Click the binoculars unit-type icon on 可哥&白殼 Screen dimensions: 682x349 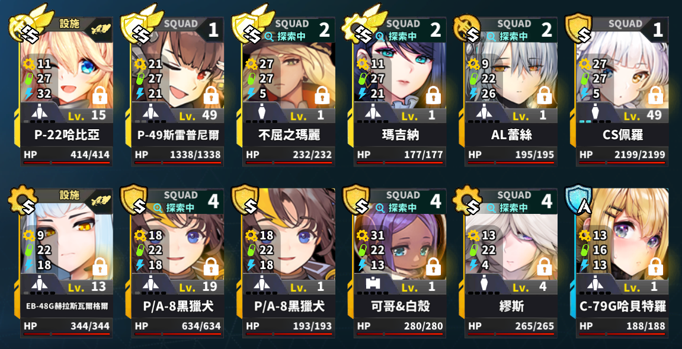(373, 284)
